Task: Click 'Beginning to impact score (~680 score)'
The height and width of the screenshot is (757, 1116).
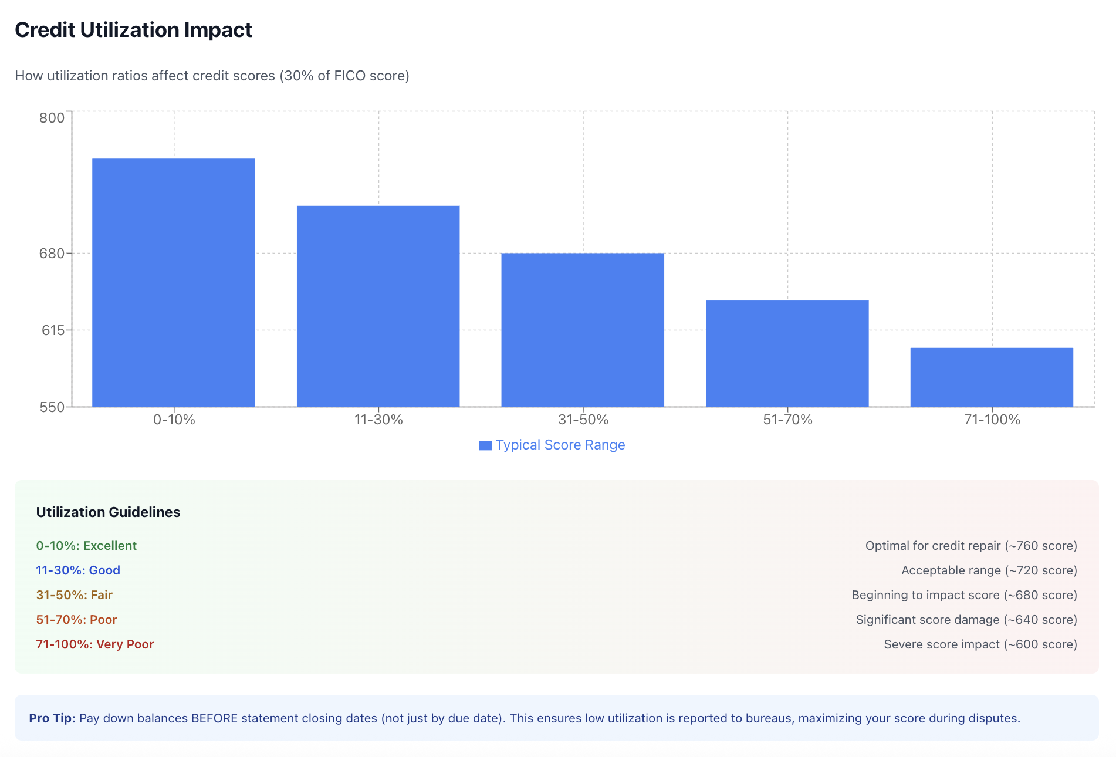Action: 964,595
